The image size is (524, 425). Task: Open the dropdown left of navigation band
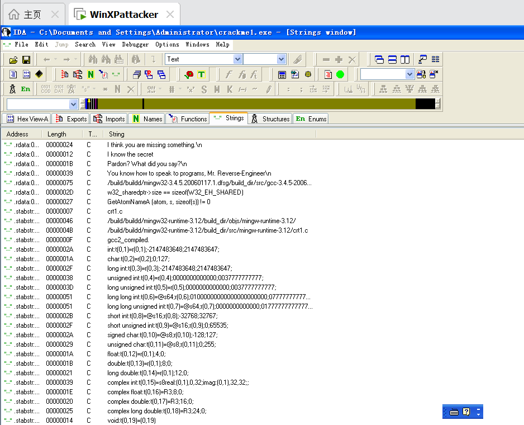point(74,105)
